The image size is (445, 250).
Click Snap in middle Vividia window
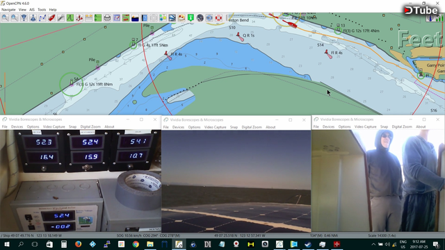[234, 127]
